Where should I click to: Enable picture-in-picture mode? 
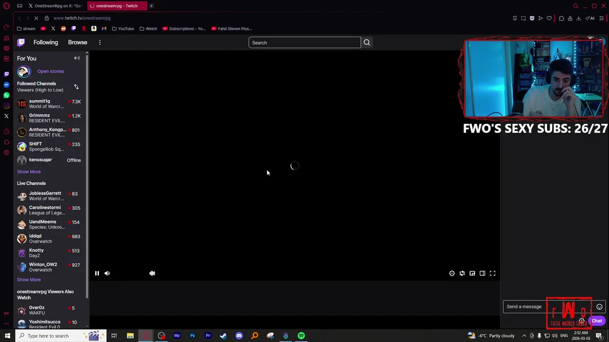coord(472,273)
